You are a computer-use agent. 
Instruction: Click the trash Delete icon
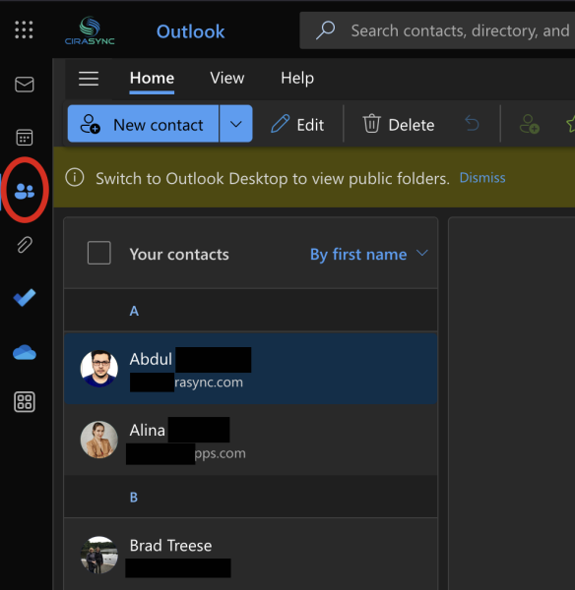coord(371,124)
